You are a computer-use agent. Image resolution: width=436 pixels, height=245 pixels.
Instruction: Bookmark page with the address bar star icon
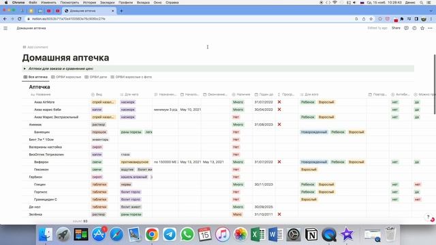(x=371, y=19)
